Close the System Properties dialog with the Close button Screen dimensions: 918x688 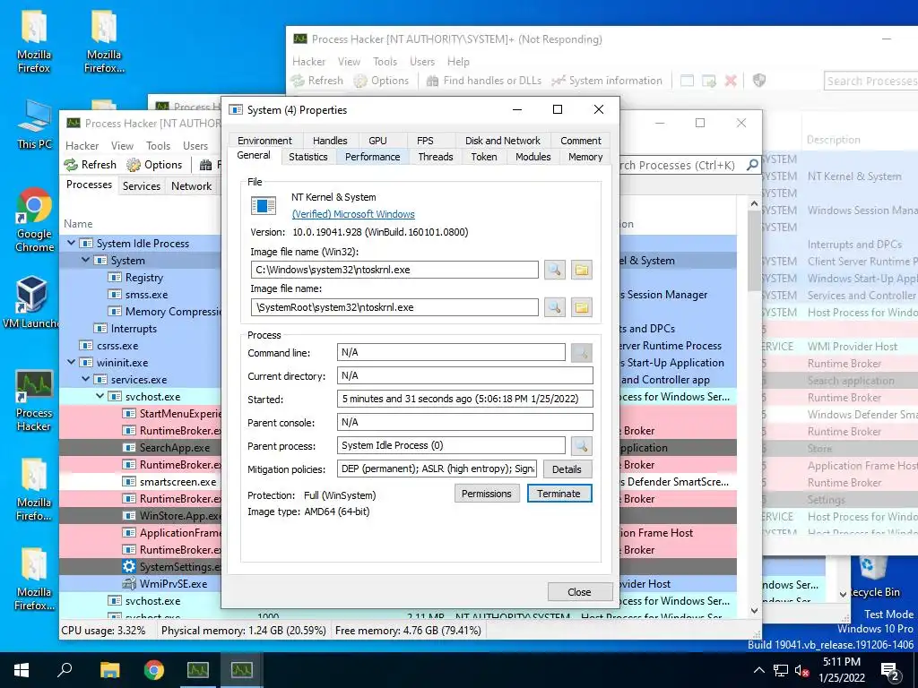tap(580, 591)
